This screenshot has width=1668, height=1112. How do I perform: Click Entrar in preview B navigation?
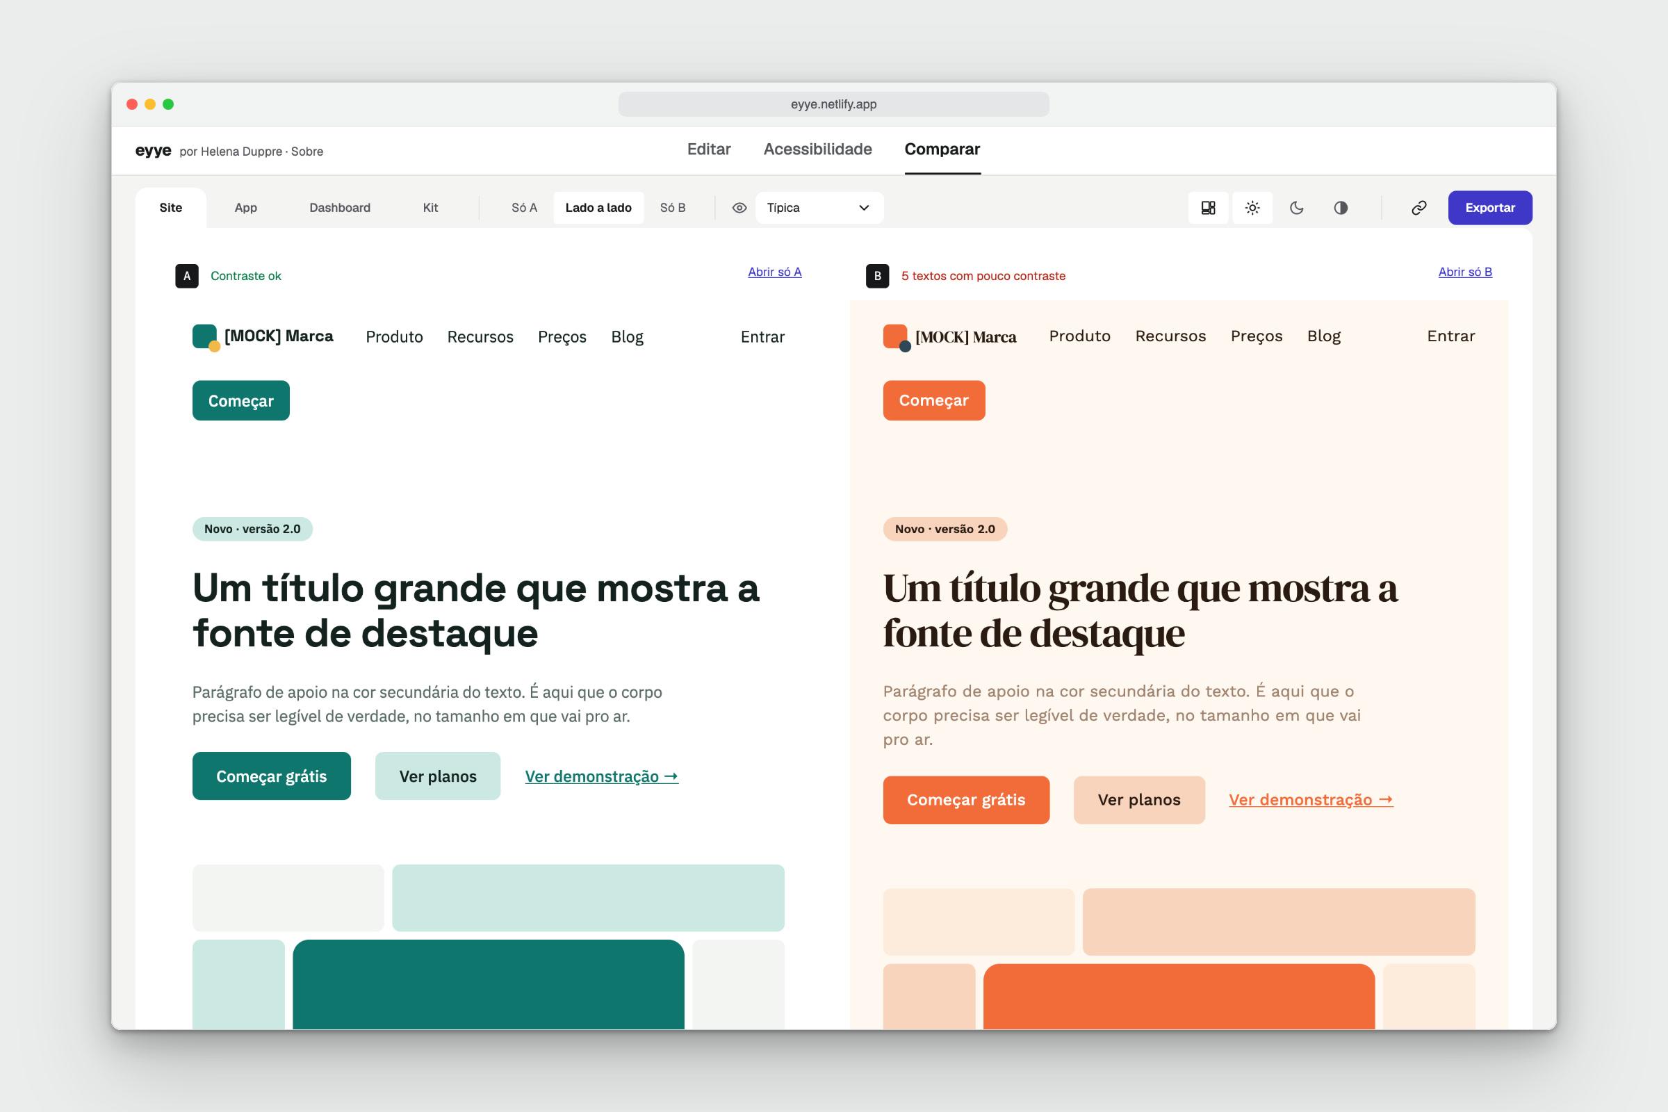(1450, 336)
